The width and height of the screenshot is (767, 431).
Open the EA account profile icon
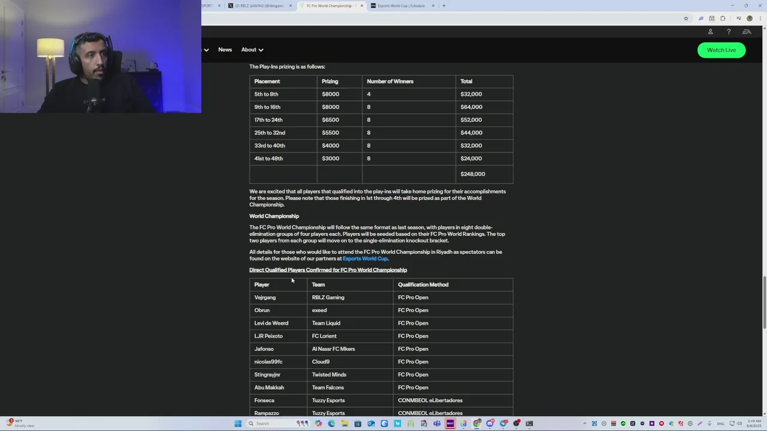(710, 32)
